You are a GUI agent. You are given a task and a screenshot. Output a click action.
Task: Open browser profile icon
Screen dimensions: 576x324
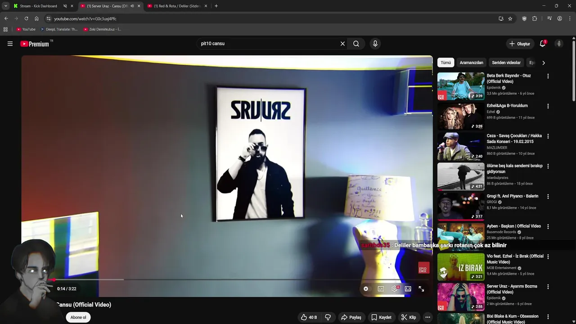(559, 18)
